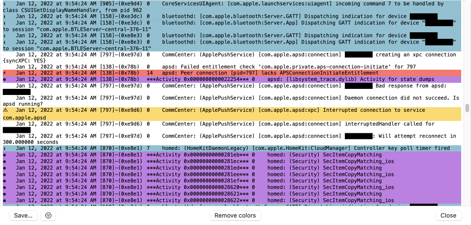Click activity icon on the 0x00000000000281ee row
This screenshot has width=471, height=225.
pyautogui.click(x=5, y=174)
